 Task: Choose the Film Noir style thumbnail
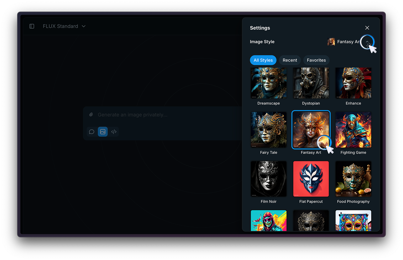[x=269, y=179]
